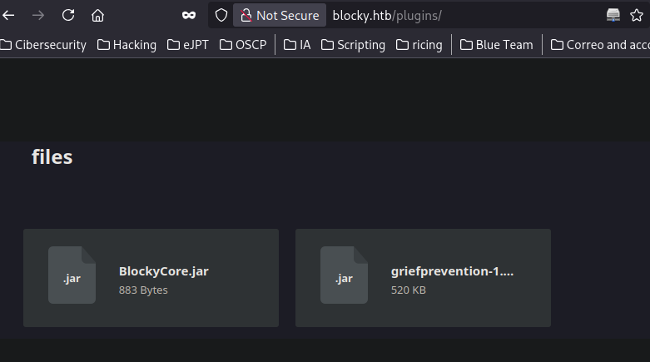Open the OSCP bookmarks folder
The width and height of the screenshot is (650, 362).
243,45
